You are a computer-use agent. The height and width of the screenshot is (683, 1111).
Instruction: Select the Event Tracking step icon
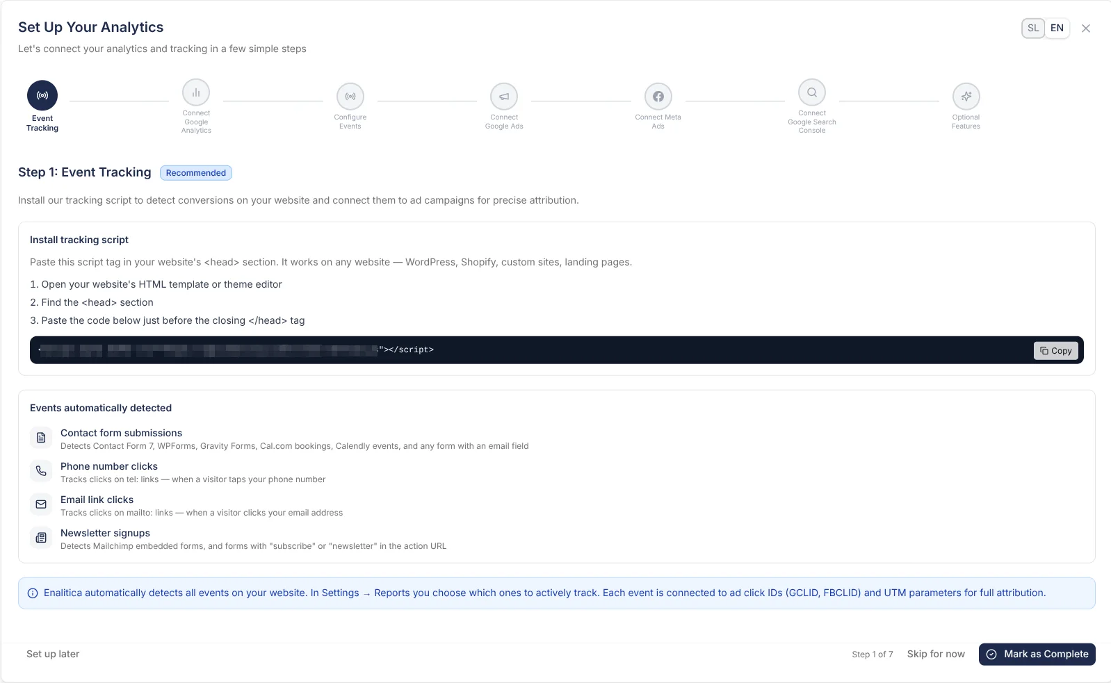click(42, 95)
